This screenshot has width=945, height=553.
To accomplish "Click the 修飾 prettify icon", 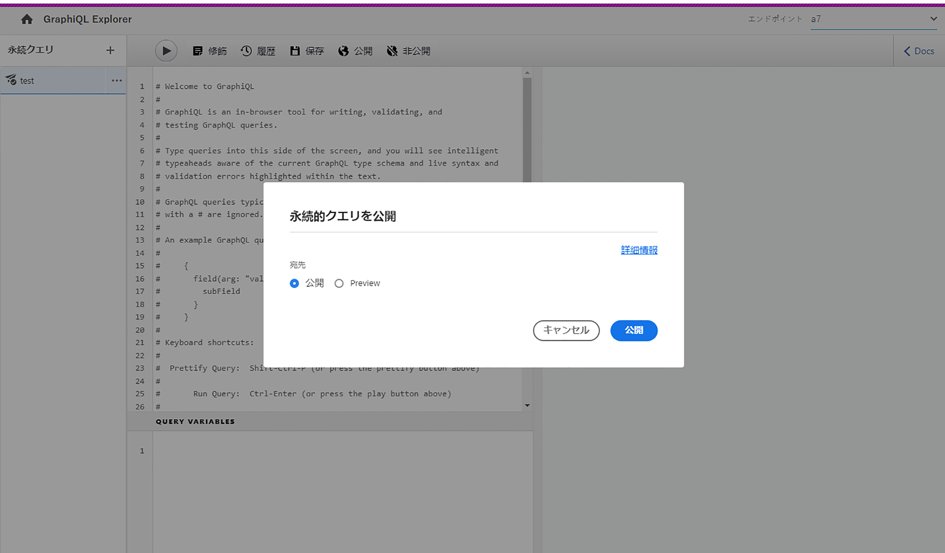I will [197, 51].
